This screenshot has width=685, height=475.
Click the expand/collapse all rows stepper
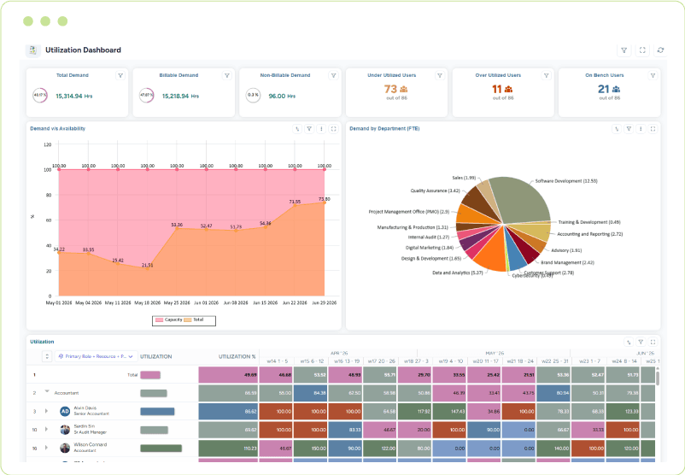click(x=47, y=356)
